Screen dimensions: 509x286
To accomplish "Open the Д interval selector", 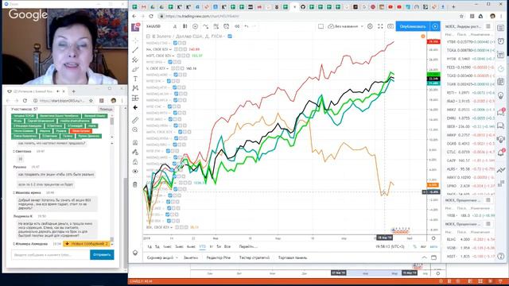I will pyautogui.click(x=175, y=26).
